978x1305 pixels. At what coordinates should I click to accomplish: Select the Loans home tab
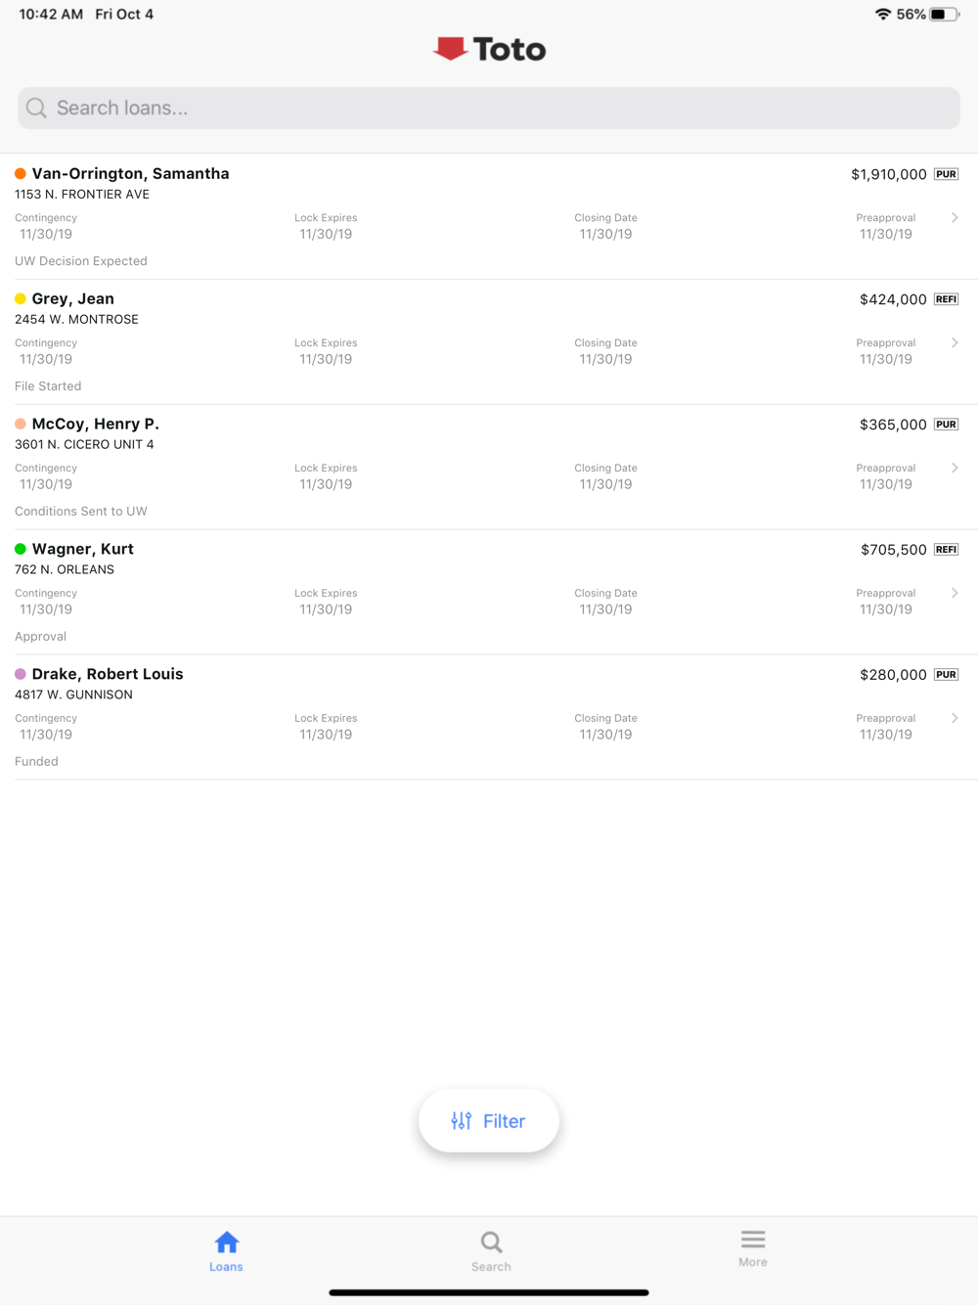[x=226, y=1251]
